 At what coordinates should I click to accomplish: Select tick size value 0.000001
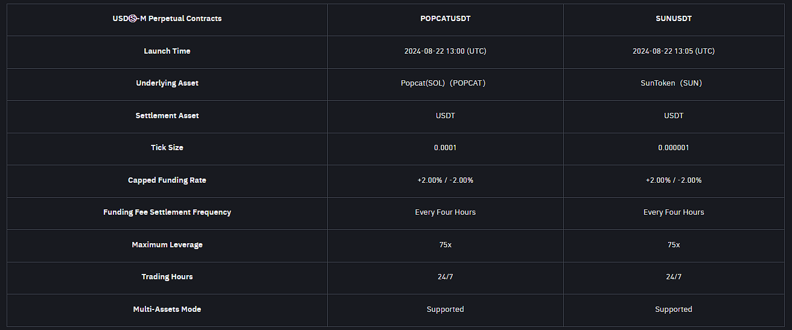click(x=673, y=148)
